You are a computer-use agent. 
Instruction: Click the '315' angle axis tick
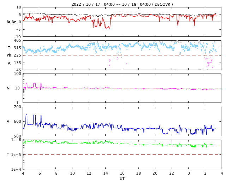pyautogui.click(x=17, y=48)
